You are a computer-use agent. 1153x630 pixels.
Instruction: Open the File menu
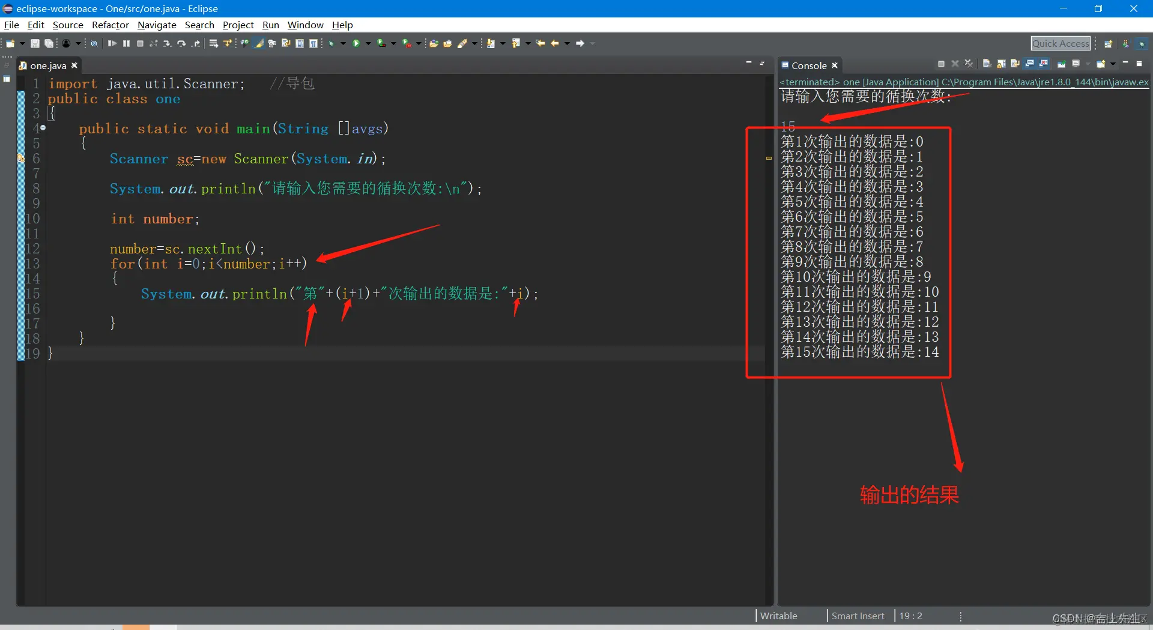point(11,25)
